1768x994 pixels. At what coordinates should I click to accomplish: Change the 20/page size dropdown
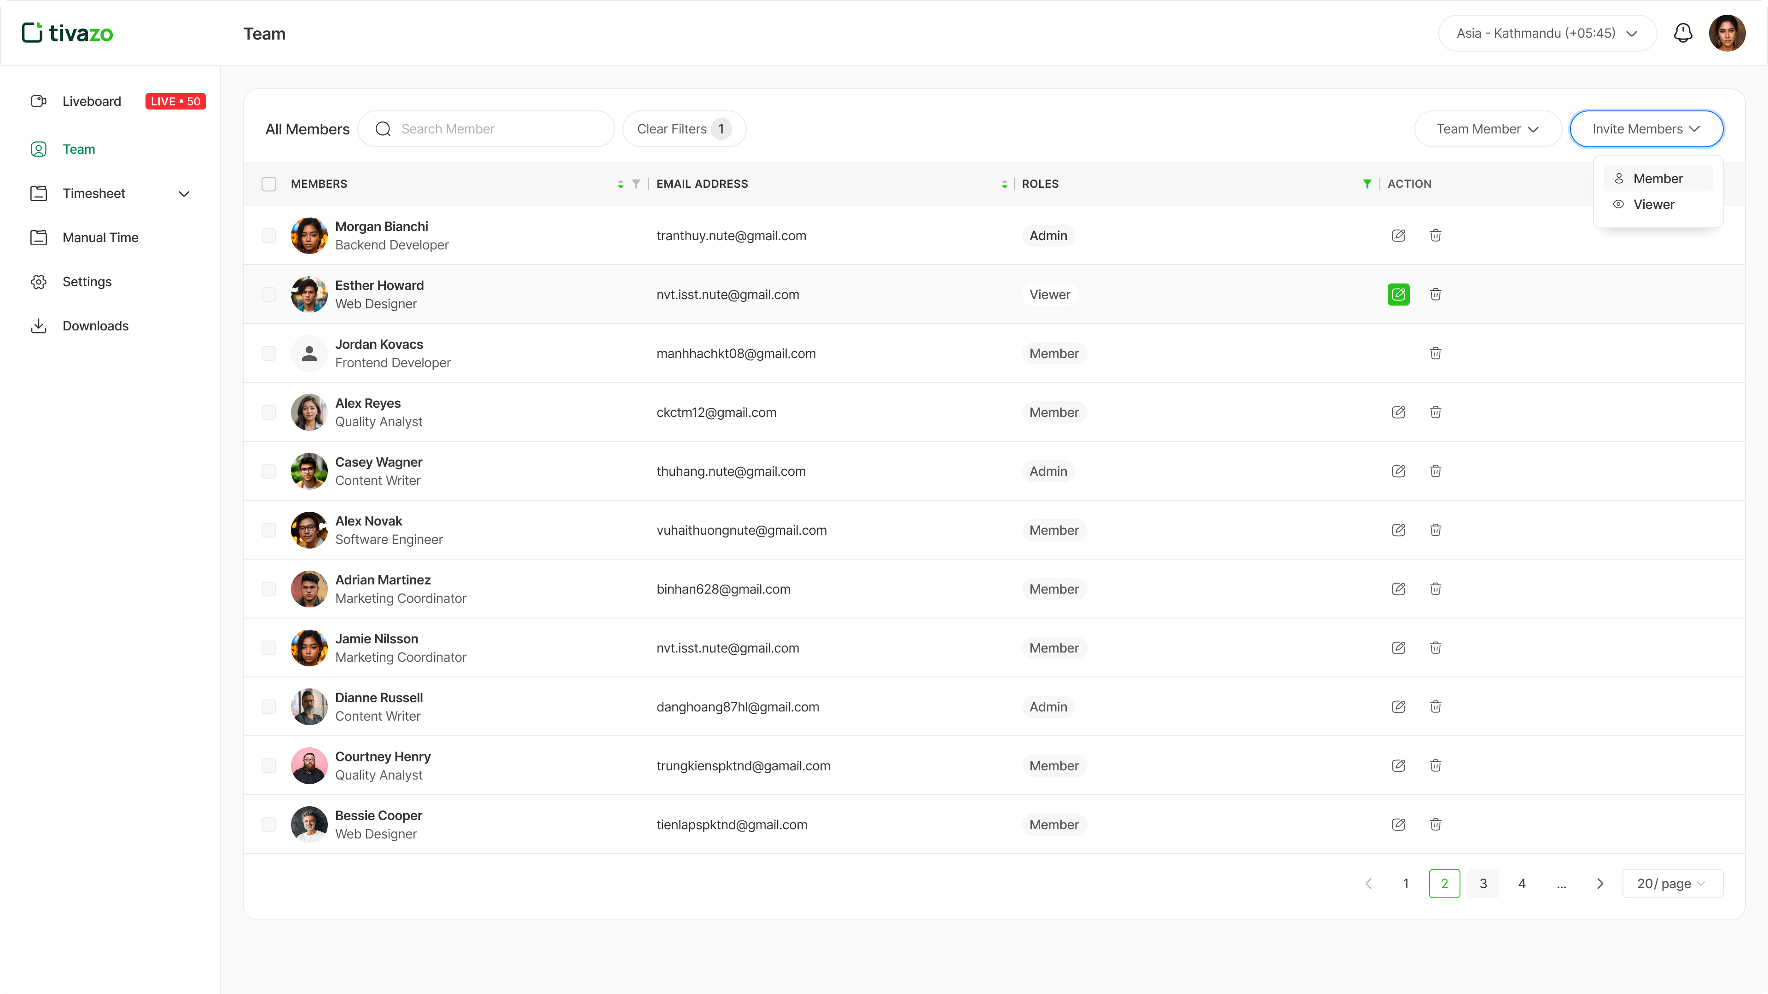click(1672, 884)
